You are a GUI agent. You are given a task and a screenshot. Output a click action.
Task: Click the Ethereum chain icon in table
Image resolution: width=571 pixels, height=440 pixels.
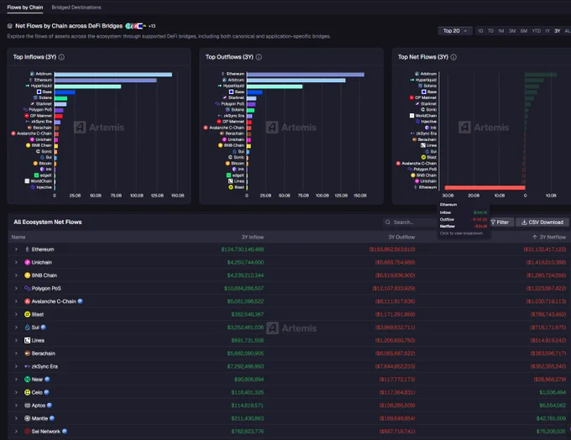(28, 249)
